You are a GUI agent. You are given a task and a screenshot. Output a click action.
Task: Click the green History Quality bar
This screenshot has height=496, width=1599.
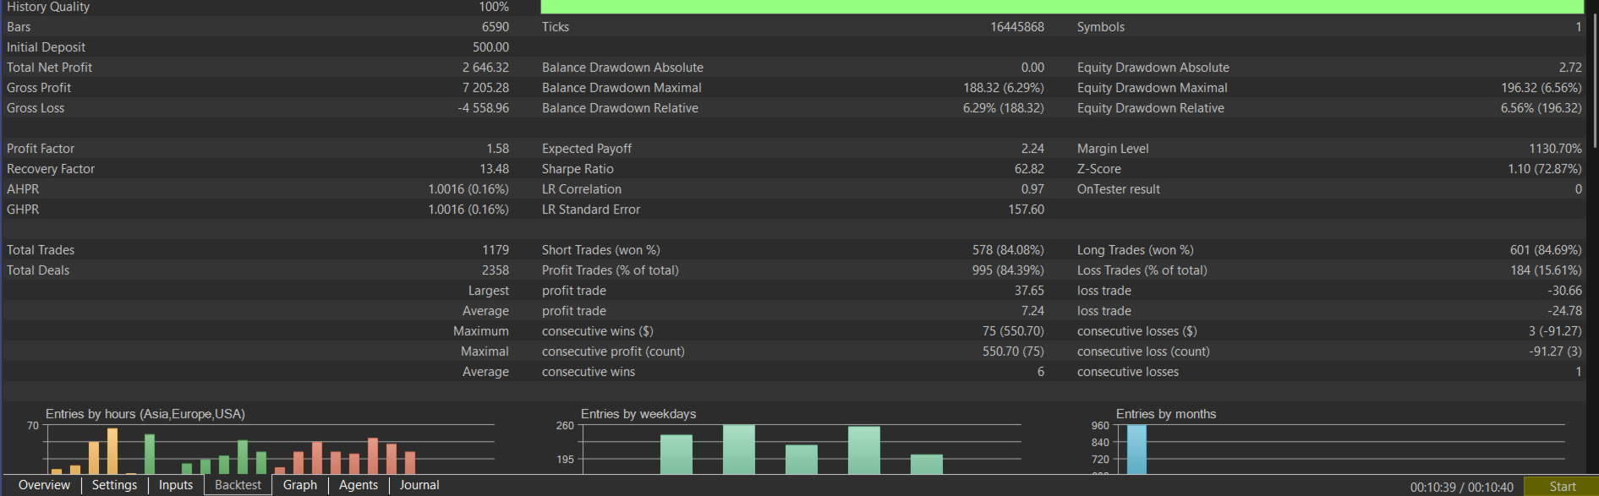[x=1061, y=7]
